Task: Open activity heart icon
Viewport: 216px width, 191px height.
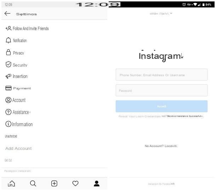Action: pos(75,184)
